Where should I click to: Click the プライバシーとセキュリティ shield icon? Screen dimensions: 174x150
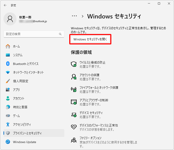tap(8, 133)
